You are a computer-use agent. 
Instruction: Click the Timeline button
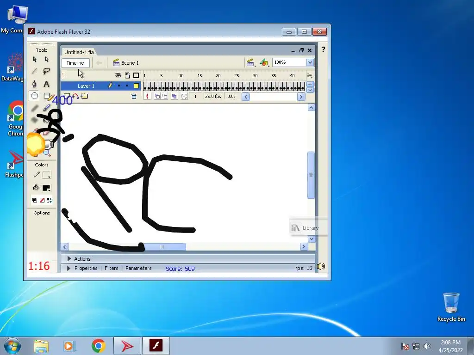coord(75,63)
